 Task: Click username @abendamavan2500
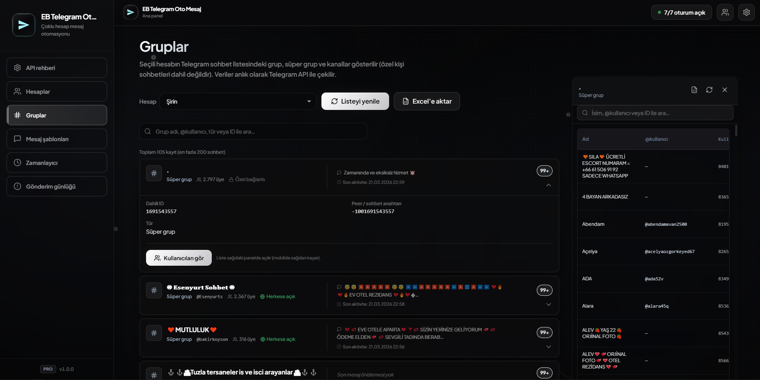666,224
